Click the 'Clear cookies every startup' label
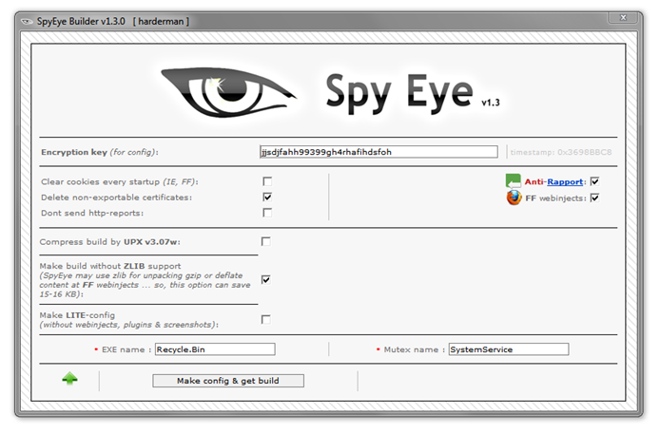The image size is (660, 433). [x=120, y=182]
